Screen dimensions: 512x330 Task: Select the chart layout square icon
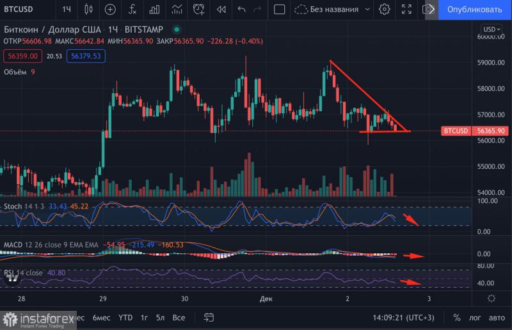(x=279, y=9)
